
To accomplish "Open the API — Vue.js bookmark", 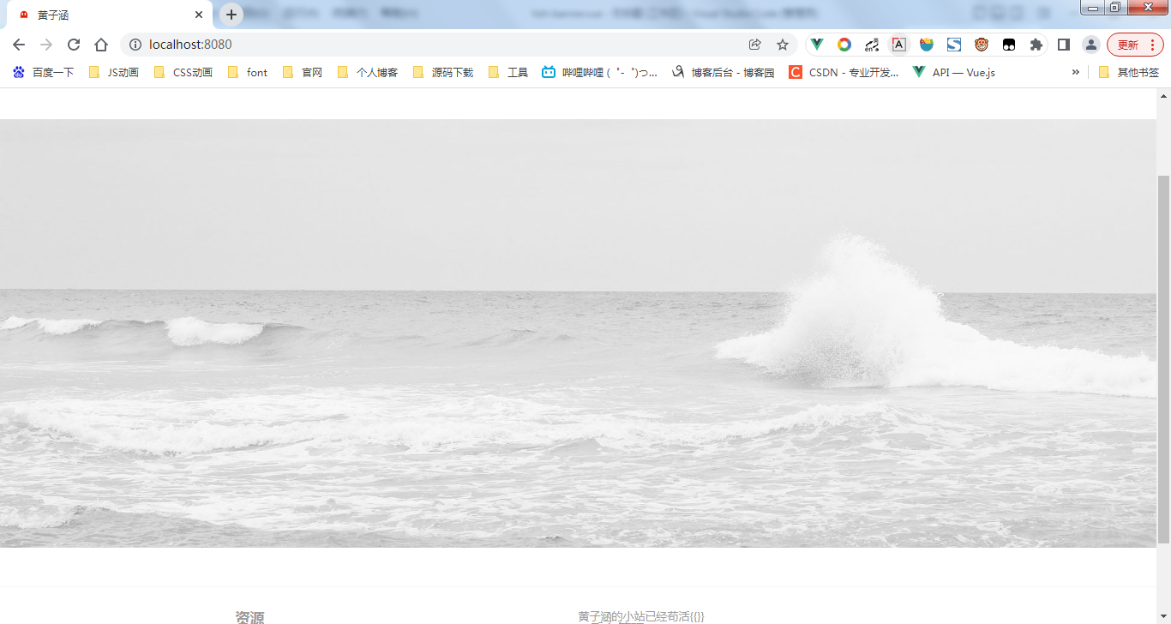I will (954, 72).
